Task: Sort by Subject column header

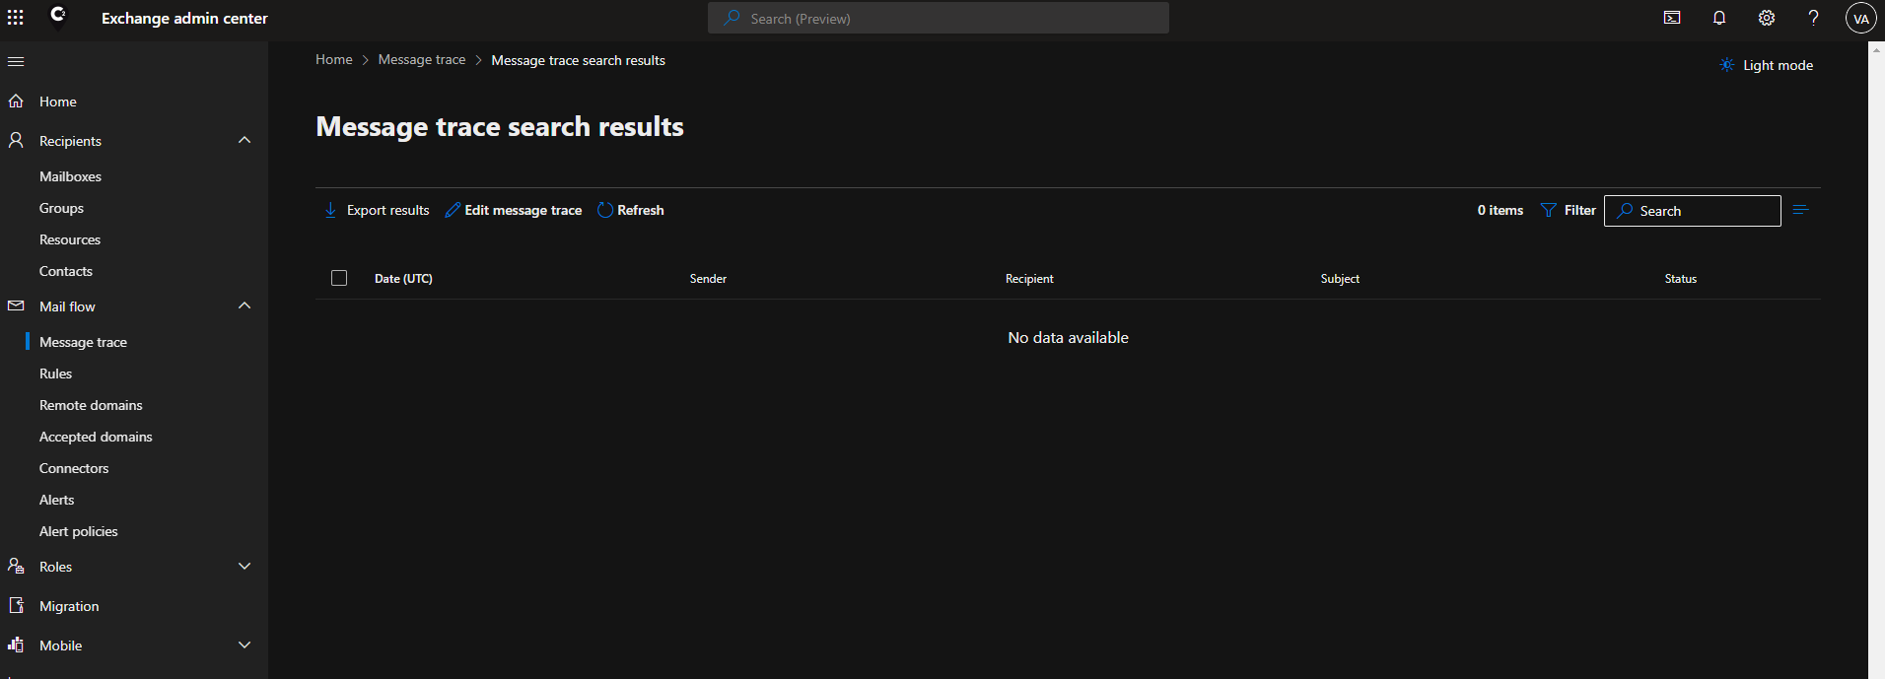Action: pyautogui.click(x=1340, y=279)
